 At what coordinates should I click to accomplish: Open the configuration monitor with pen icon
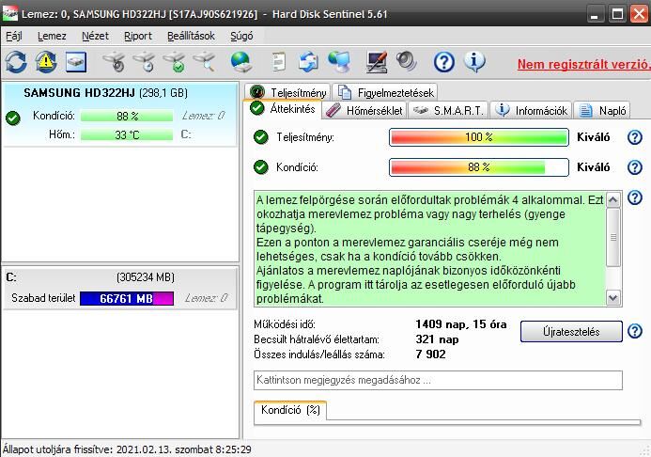point(377,62)
